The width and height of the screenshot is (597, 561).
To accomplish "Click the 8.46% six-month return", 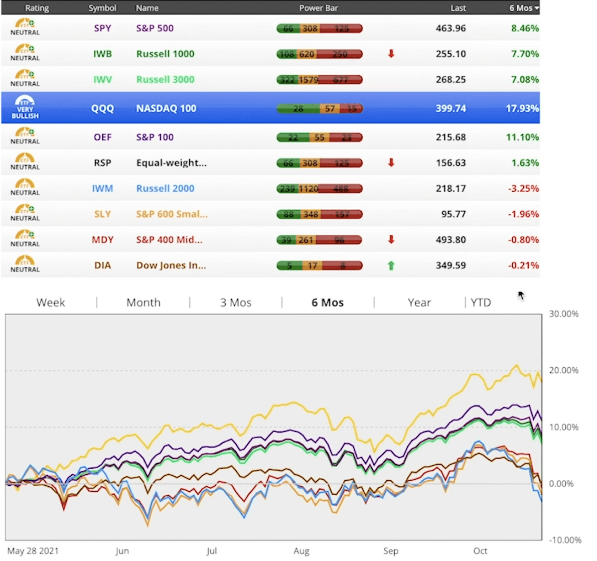I will (525, 28).
